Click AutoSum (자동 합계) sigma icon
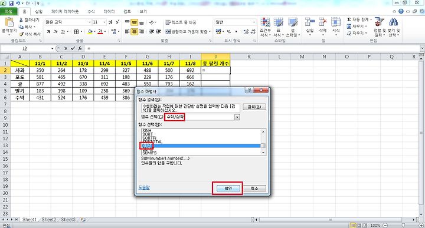Image resolution: width=425 pixels, height=228 pixels. [x=349, y=20]
